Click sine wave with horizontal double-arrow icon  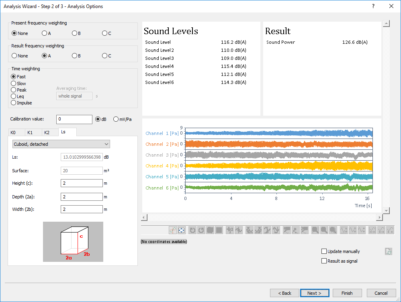coord(381,230)
